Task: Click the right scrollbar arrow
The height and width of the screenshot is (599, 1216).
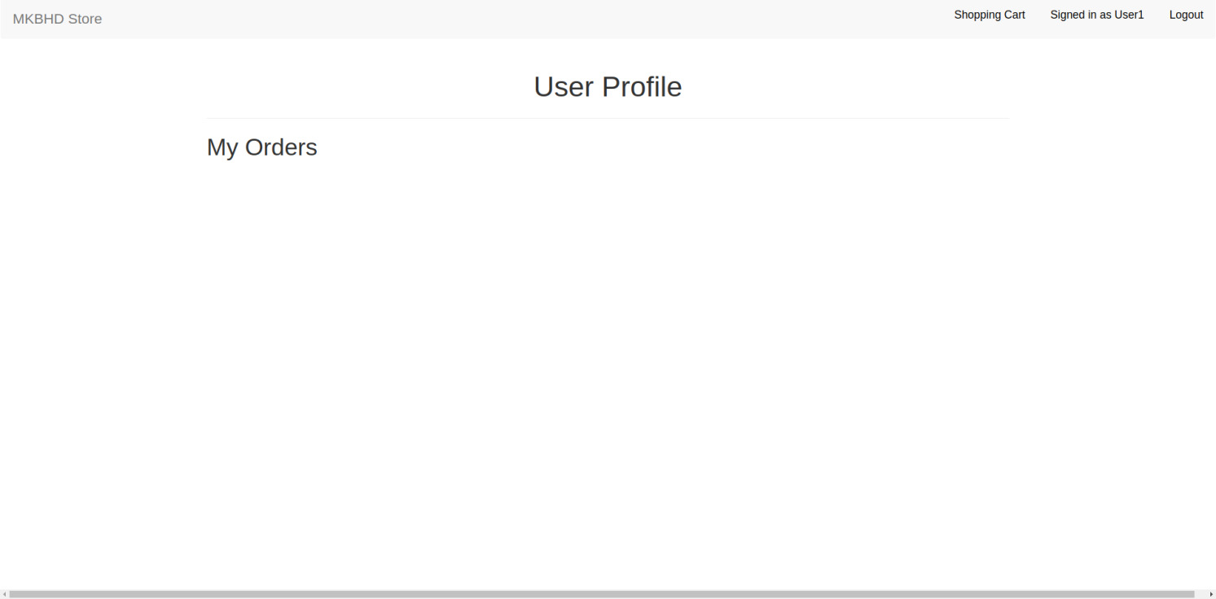Action: coord(1212,592)
